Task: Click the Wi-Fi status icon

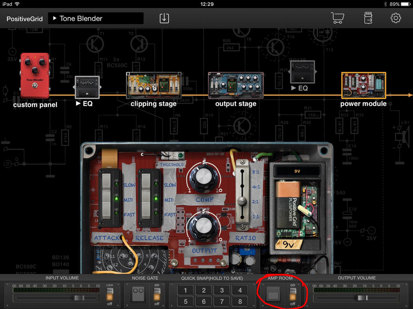Action: coord(17,4)
